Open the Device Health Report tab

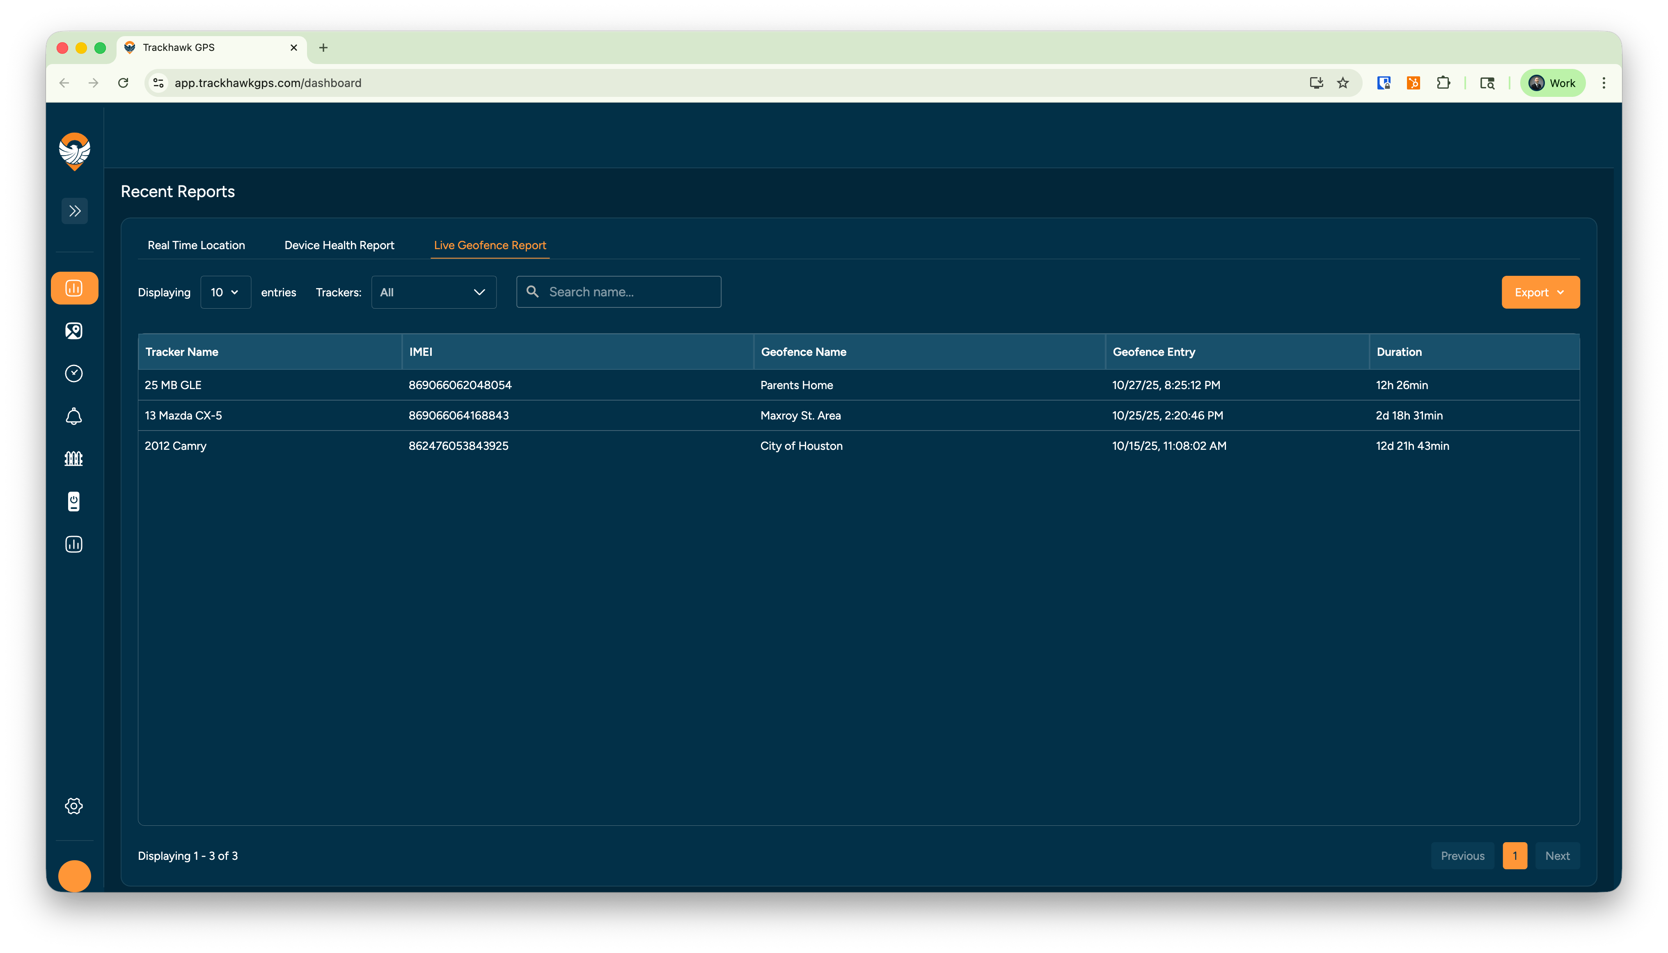click(x=339, y=245)
